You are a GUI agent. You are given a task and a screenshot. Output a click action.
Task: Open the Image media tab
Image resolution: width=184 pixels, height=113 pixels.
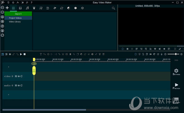coord(20,8)
